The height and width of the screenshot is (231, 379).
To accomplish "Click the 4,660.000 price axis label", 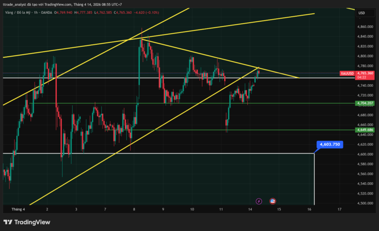I will (365, 125).
